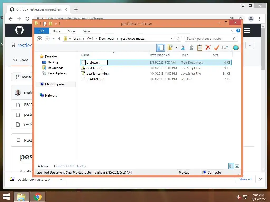Click Downloads in the address breadcrumb
The image size is (270, 202).
[107, 39]
